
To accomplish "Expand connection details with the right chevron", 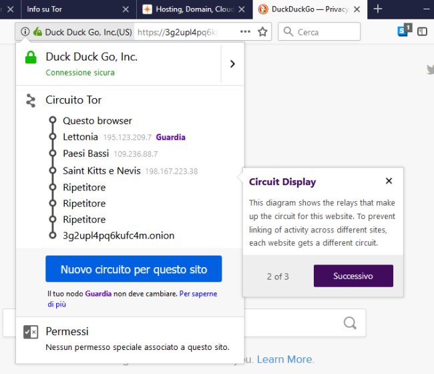I will [232, 64].
